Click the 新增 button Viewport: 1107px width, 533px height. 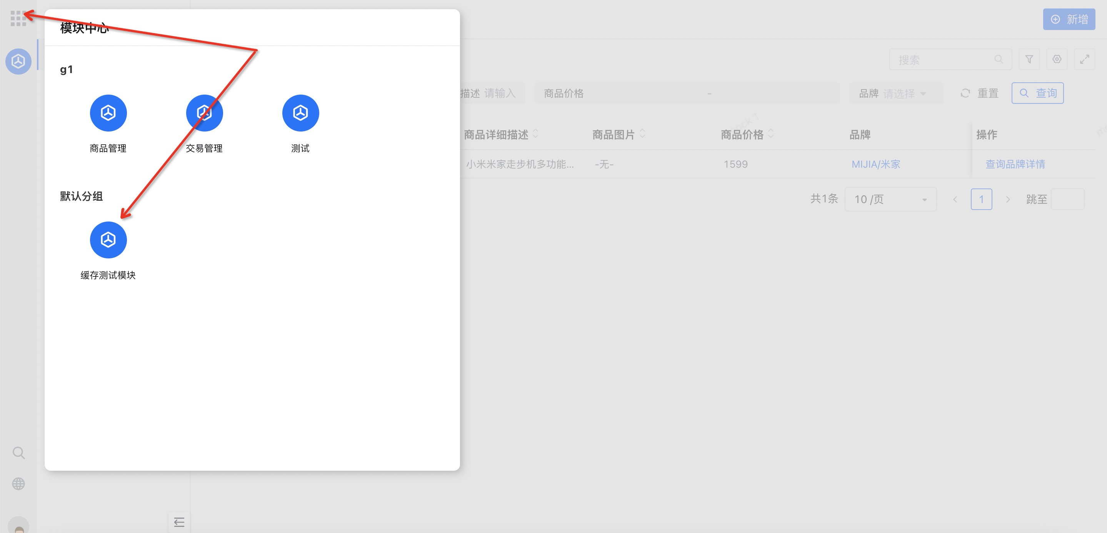tap(1069, 19)
